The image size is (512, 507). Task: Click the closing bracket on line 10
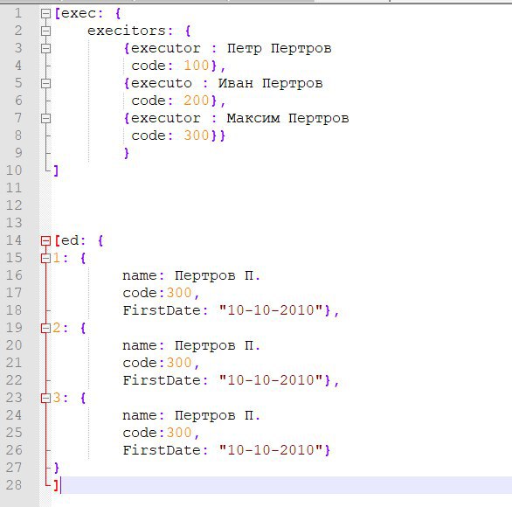coord(56,170)
